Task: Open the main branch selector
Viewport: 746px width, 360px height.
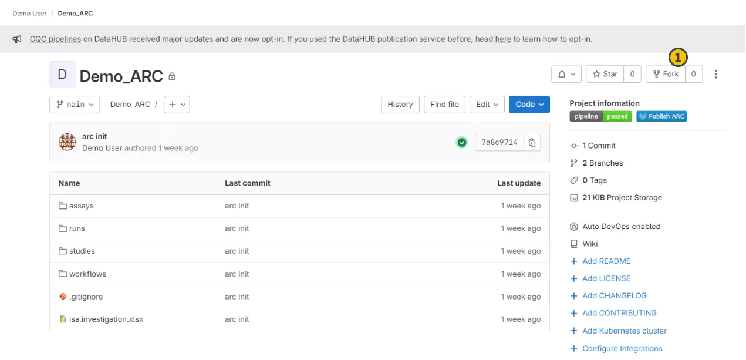Action: point(75,105)
